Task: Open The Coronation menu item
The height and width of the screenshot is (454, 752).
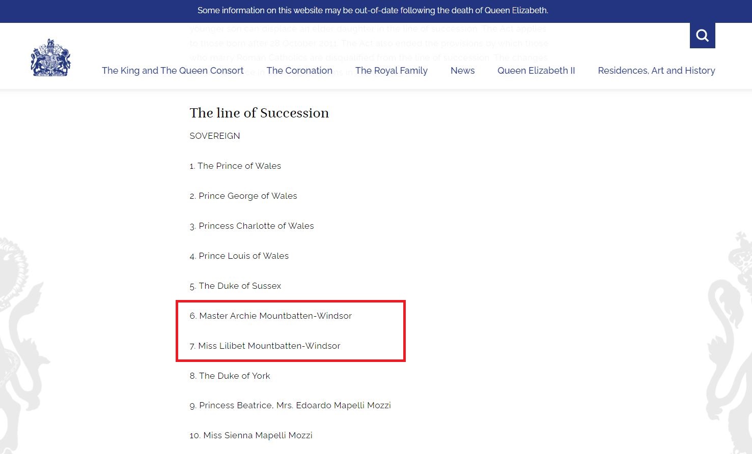Action: click(299, 71)
